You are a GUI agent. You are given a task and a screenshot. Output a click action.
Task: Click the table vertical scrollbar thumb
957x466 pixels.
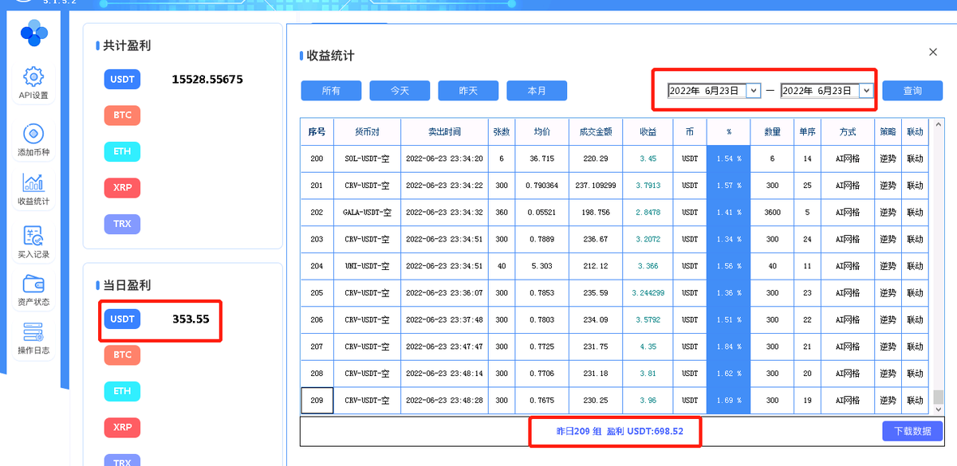tap(939, 397)
